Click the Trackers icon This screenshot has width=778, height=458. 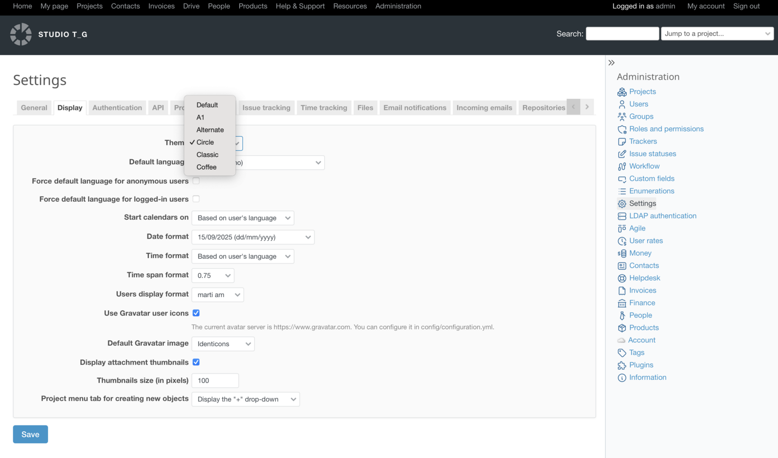tap(622, 141)
